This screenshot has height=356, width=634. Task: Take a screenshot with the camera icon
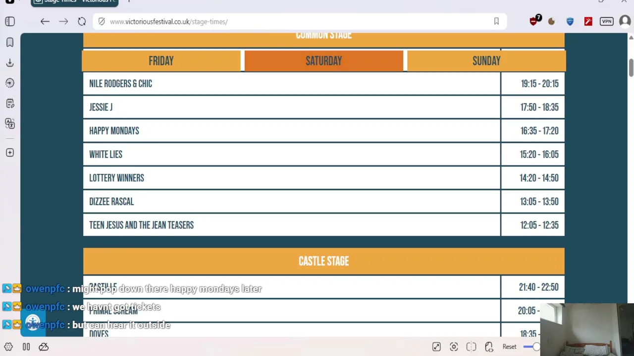coord(454,347)
